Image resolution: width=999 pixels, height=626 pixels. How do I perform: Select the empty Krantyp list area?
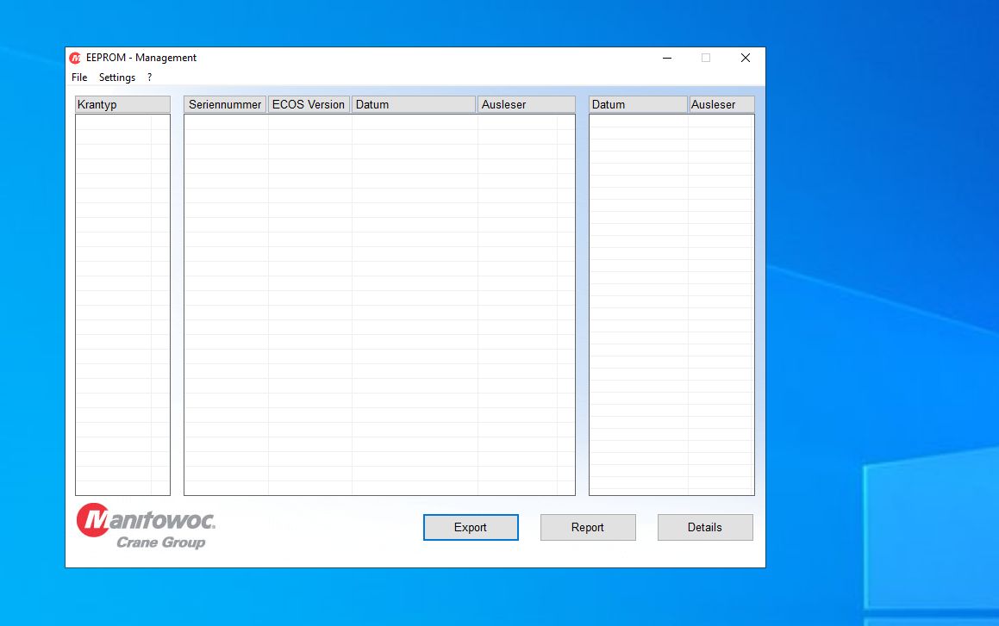click(122, 301)
